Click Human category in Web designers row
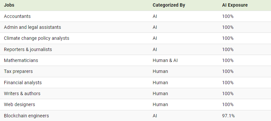The height and width of the screenshot is (121, 271). (x=160, y=104)
